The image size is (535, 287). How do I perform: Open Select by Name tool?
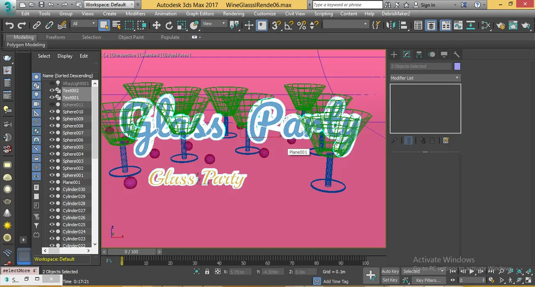117,26
